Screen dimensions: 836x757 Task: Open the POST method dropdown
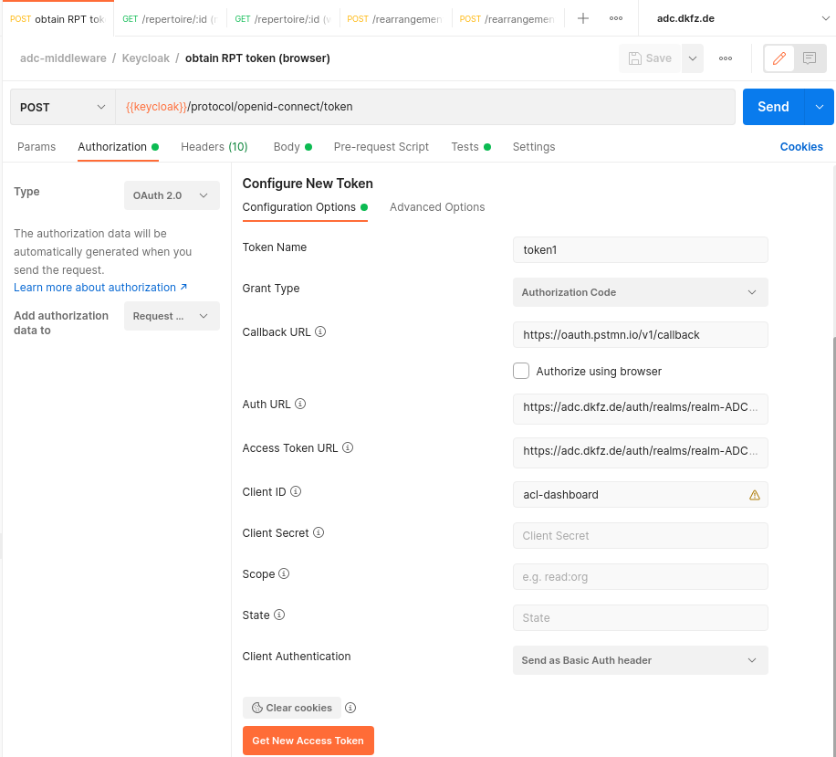pos(61,107)
